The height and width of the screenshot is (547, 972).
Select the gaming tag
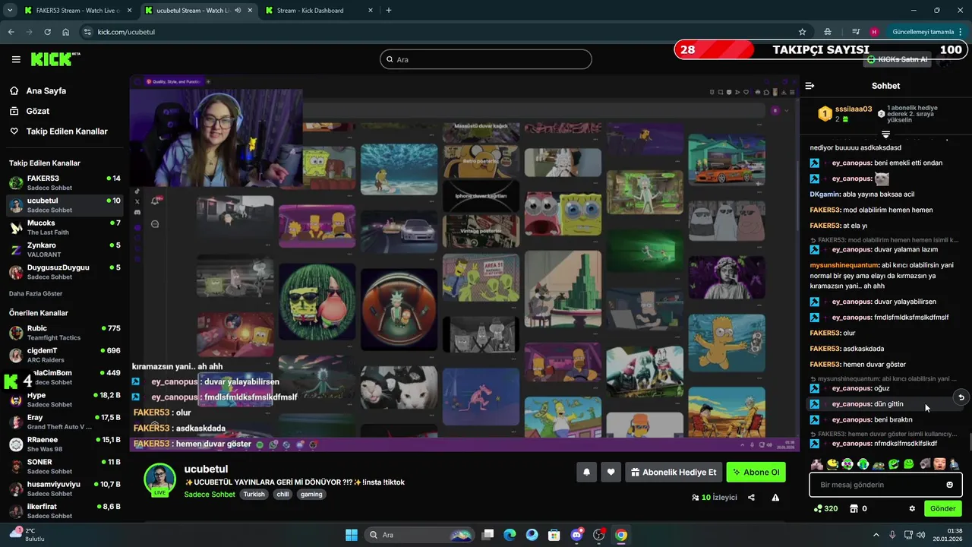(311, 494)
